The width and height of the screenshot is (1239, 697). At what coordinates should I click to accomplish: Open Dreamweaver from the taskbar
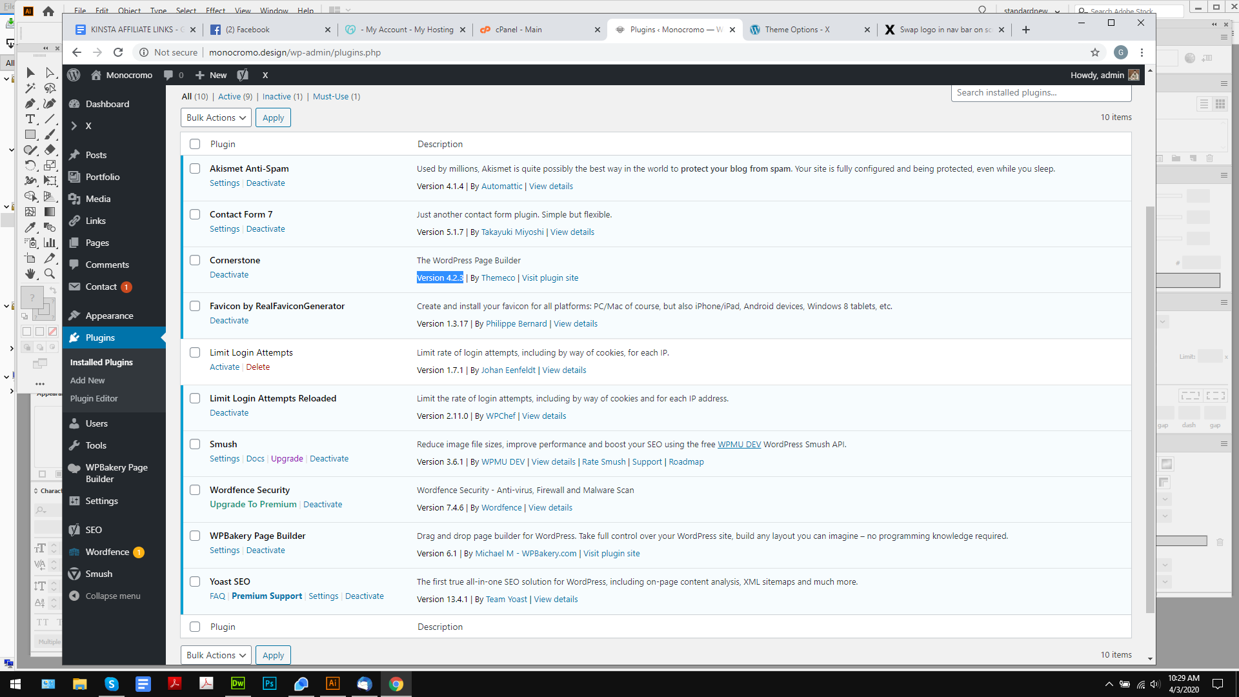coord(238,683)
